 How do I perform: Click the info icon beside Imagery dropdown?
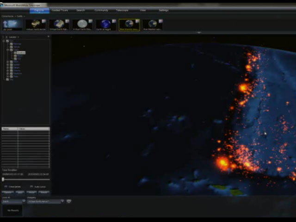point(69,201)
